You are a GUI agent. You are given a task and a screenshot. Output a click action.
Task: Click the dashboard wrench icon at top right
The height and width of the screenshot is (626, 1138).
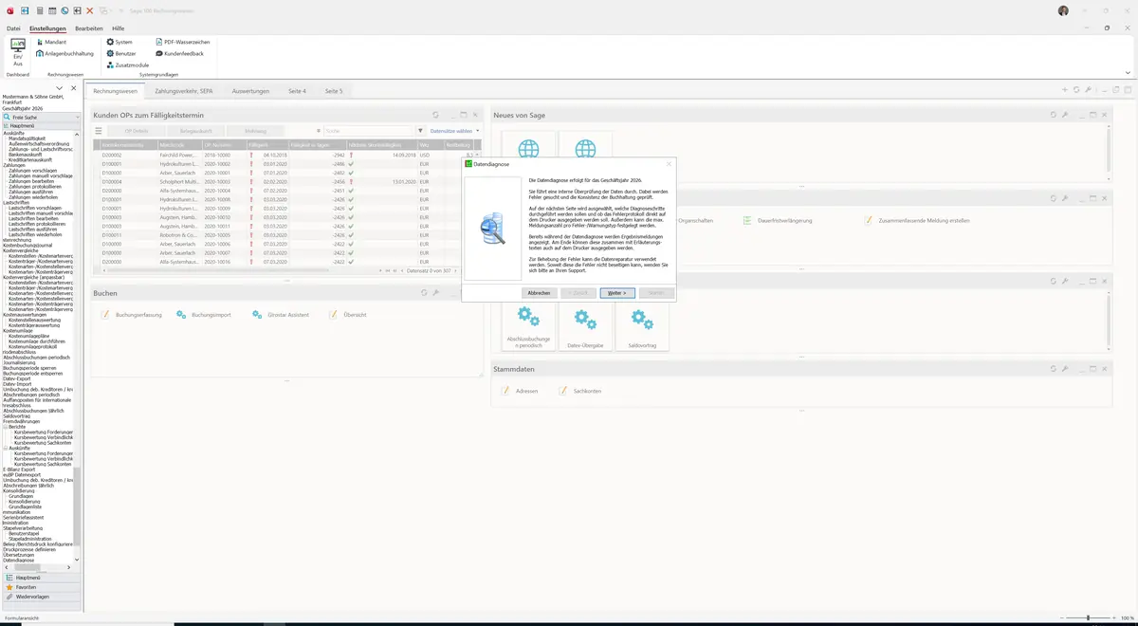(1089, 90)
